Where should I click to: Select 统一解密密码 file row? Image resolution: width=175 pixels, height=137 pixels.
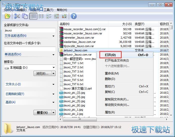[x=78, y=59]
